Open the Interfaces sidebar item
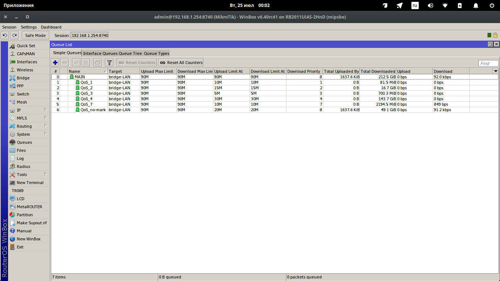Viewport: 500px width, 281px height. click(x=29, y=62)
